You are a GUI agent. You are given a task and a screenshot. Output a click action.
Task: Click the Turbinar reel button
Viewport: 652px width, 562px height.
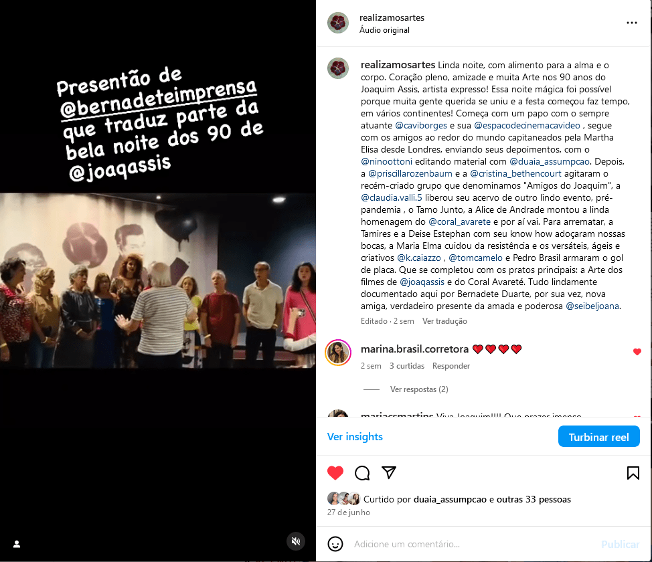tap(598, 436)
